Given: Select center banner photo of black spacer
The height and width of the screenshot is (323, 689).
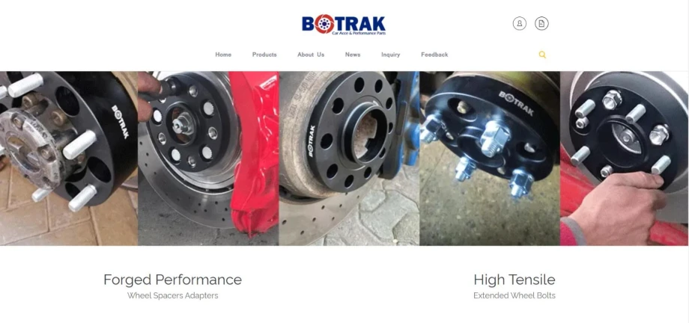Looking at the screenshot, I should coord(349,159).
